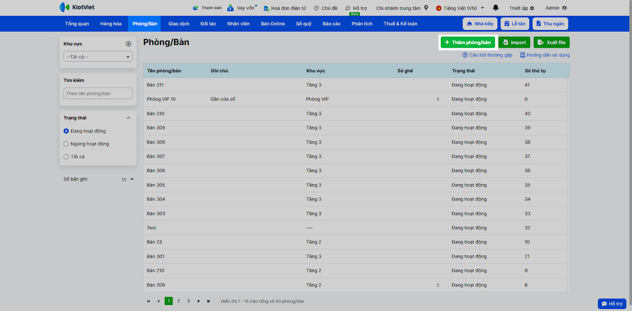The image size is (632, 311).
Task: Open the Đối tác menu
Action: coord(208,24)
